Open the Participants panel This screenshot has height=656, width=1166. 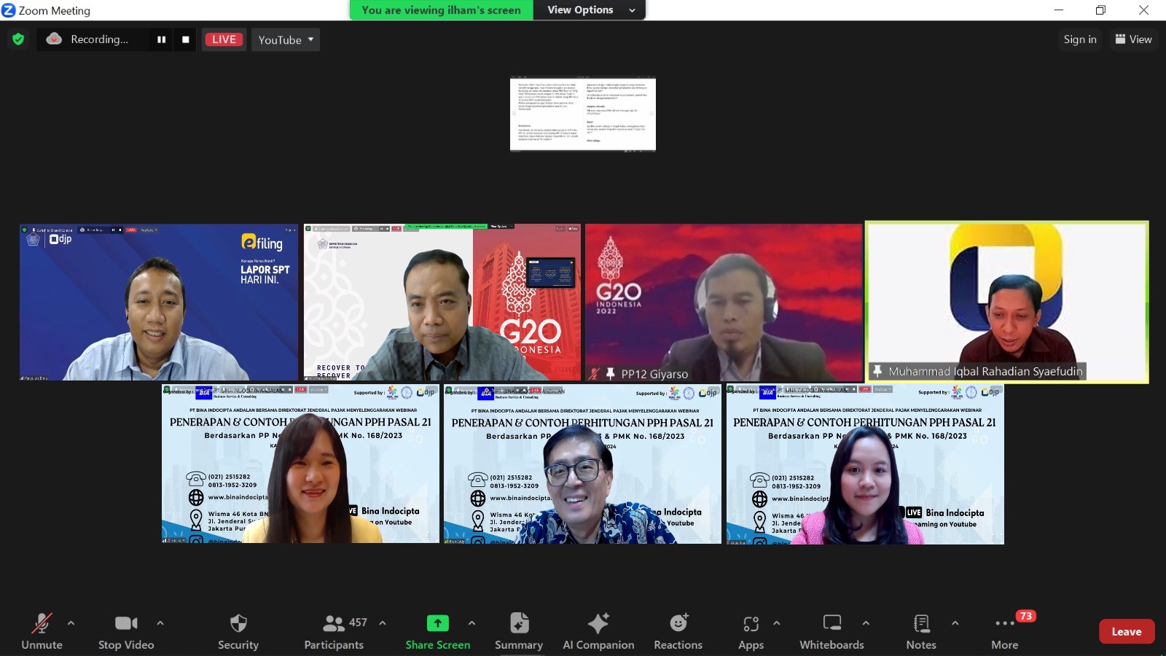click(x=334, y=631)
